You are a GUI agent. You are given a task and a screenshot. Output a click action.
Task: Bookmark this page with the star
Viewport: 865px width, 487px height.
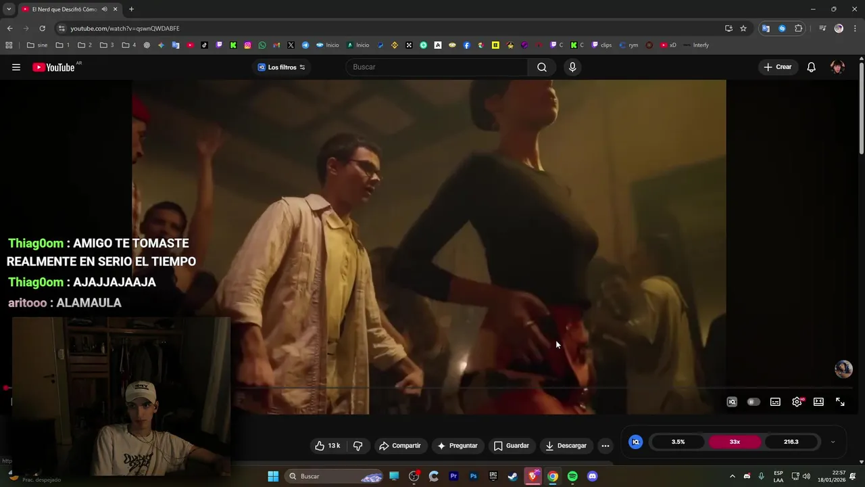[x=743, y=28]
